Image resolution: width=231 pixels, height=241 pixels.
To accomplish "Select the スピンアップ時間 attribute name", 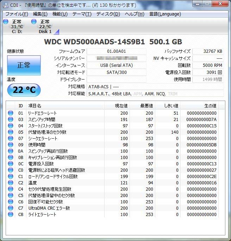I will (42, 119).
